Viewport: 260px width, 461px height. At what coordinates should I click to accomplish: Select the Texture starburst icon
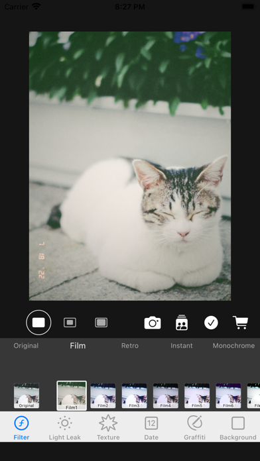(108, 423)
